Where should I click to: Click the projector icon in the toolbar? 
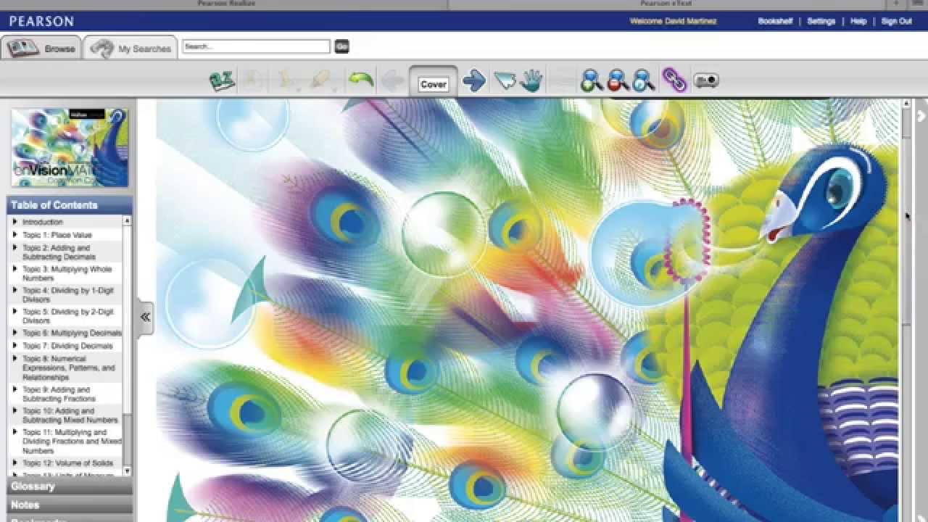click(x=705, y=80)
